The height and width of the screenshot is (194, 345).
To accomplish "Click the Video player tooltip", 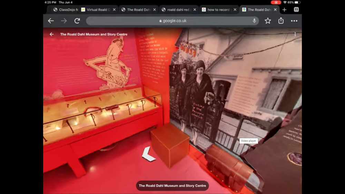I will click(248, 141).
